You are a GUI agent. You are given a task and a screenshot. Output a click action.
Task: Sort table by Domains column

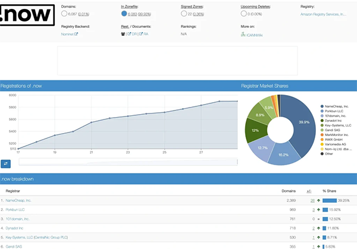click(x=289, y=191)
